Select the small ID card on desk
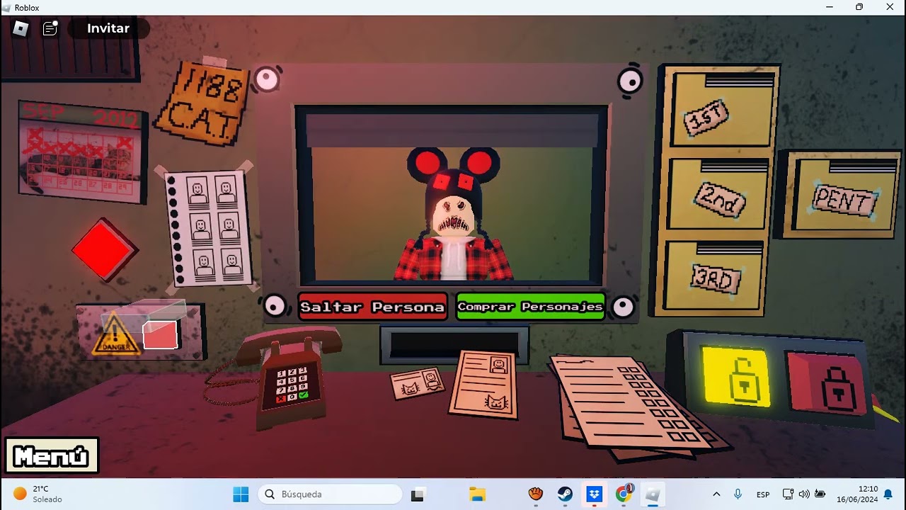The image size is (906, 510). pos(418,382)
